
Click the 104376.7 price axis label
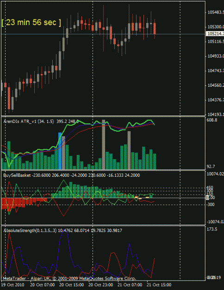(x=216, y=100)
